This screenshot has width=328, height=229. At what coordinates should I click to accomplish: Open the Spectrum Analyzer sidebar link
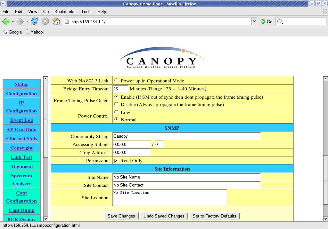(x=21, y=179)
